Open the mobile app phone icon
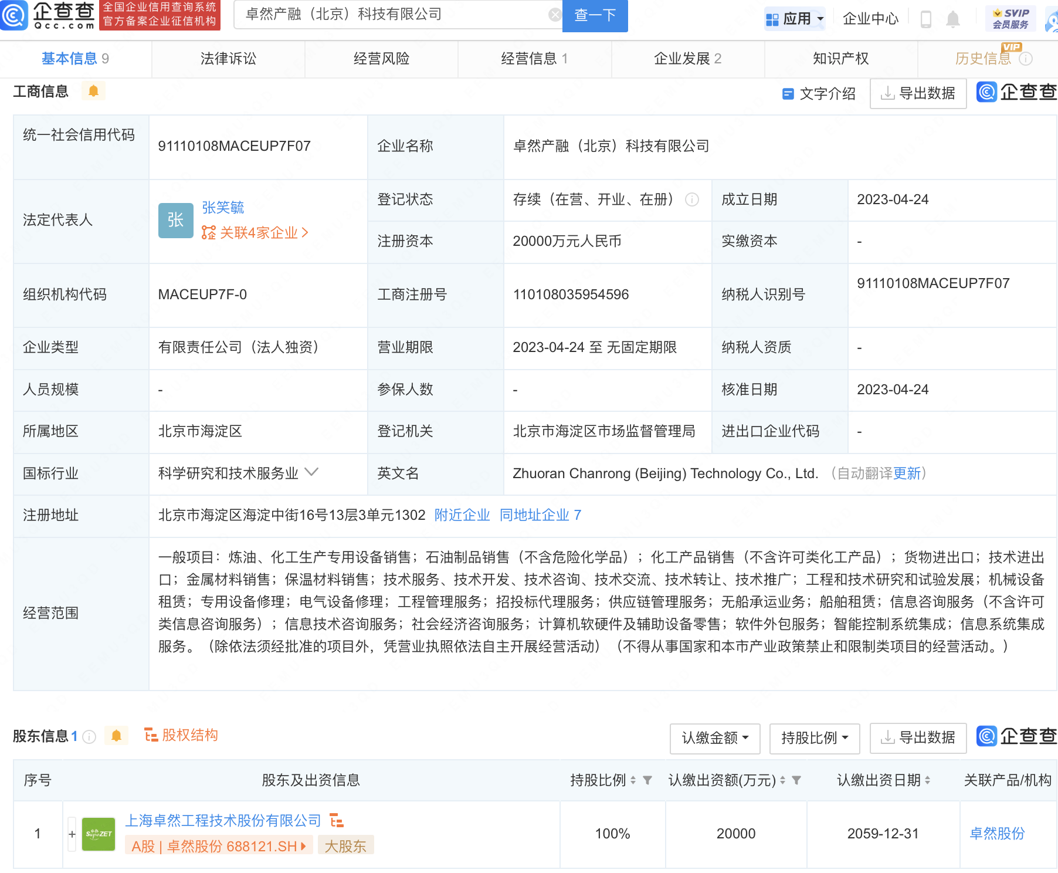This screenshot has height=873, width=1058. tap(926, 19)
